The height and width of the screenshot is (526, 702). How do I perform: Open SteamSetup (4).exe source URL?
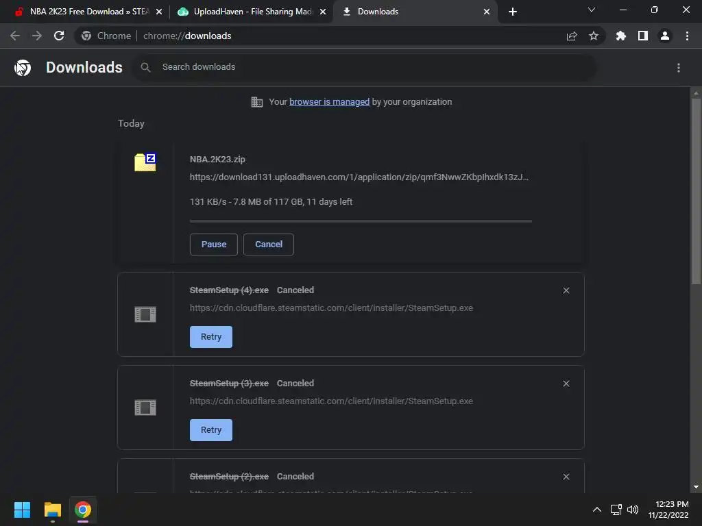click(x=331, y=308)
